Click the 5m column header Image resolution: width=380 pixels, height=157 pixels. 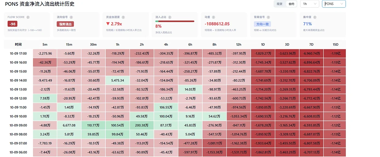[x=45, y=44]
